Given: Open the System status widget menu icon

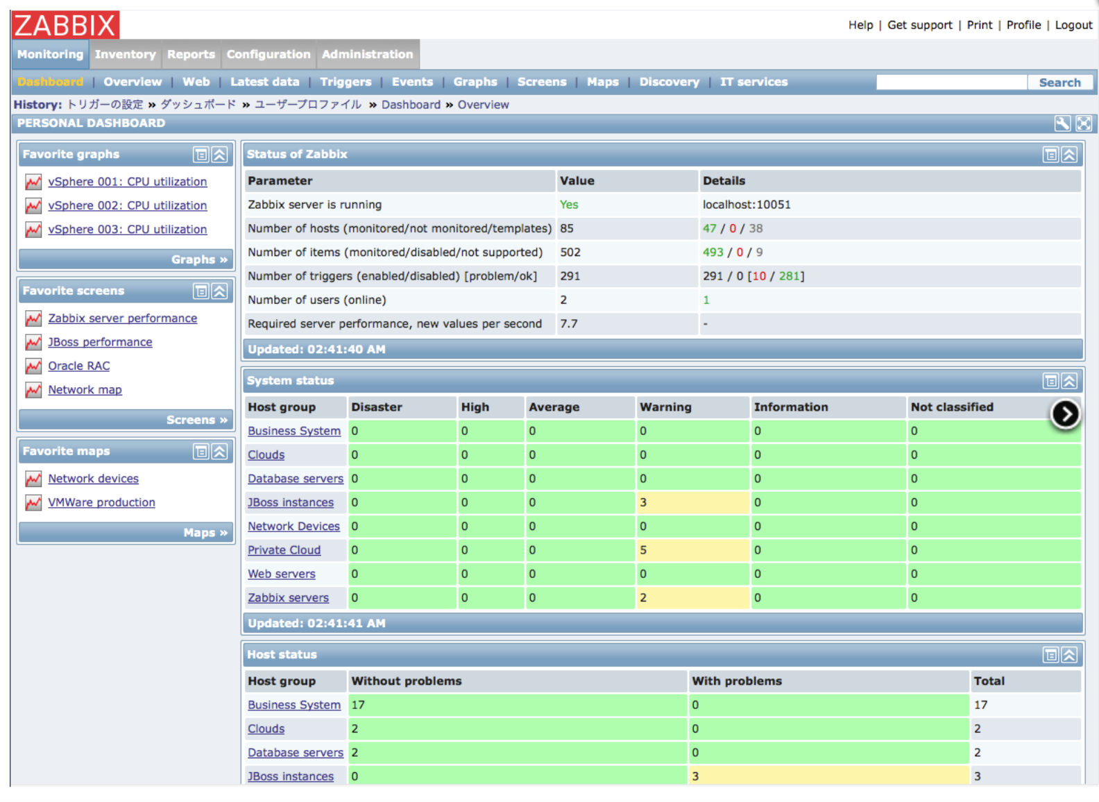Looking at the screenshot, I should click(x=1050, y=381).
